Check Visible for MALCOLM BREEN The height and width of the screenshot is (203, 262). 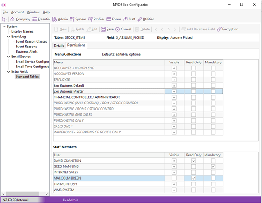coord(174,178)
